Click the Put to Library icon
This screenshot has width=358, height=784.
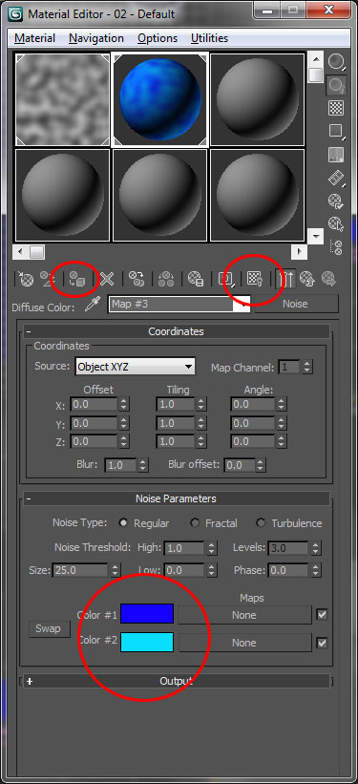coord(195,279)
